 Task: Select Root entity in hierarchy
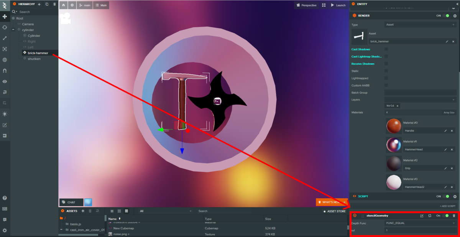(x=20, y=18)
